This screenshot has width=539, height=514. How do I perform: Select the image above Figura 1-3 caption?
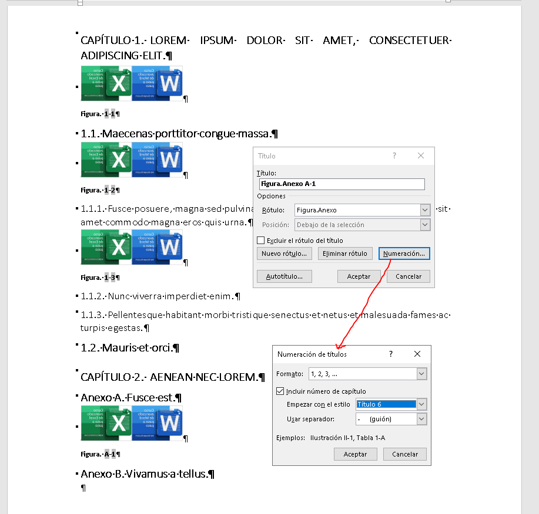132,247
